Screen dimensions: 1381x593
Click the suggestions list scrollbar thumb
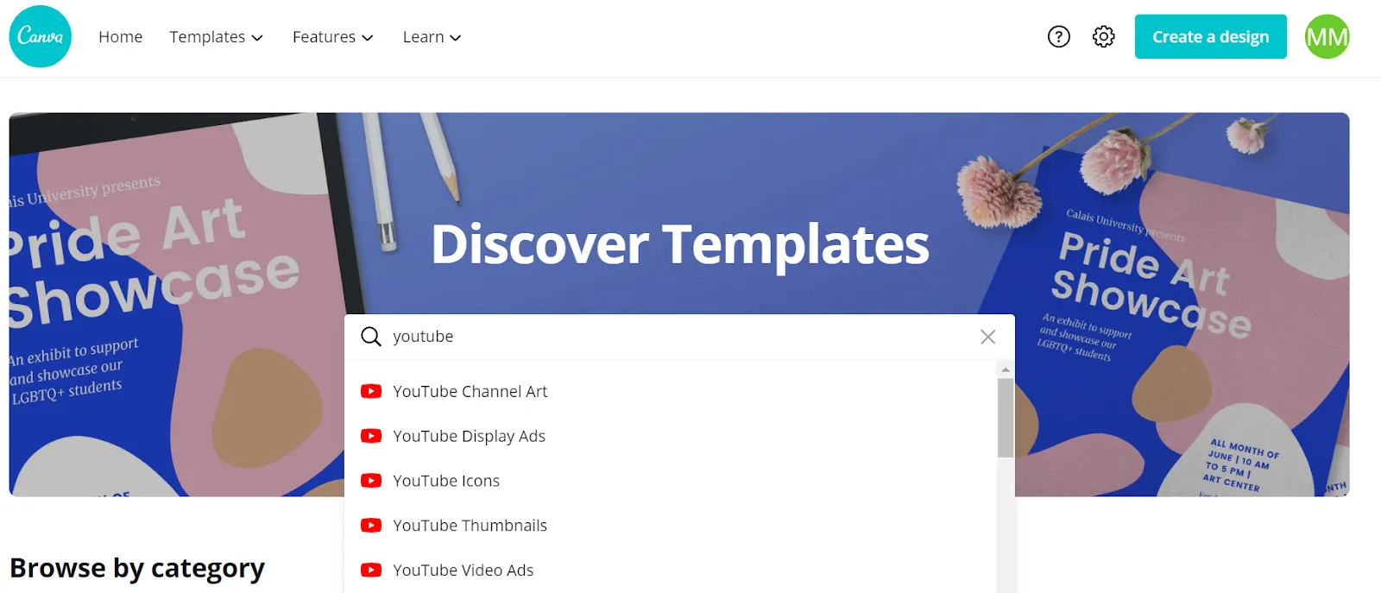coord(1006,418)
